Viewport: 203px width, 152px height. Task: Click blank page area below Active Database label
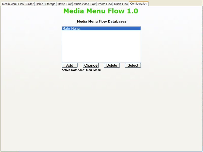tap(101, 106)
